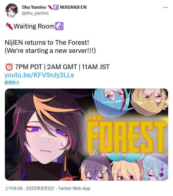173x196 pixels.
Task: Click the '7PM PDT | 2AM GMT | 11AM JST' schedule text
Action: (62, 67)
